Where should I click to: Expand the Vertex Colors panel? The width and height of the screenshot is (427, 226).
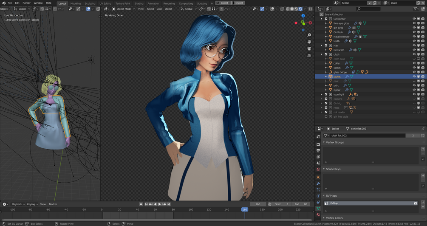tap(324, 218)
